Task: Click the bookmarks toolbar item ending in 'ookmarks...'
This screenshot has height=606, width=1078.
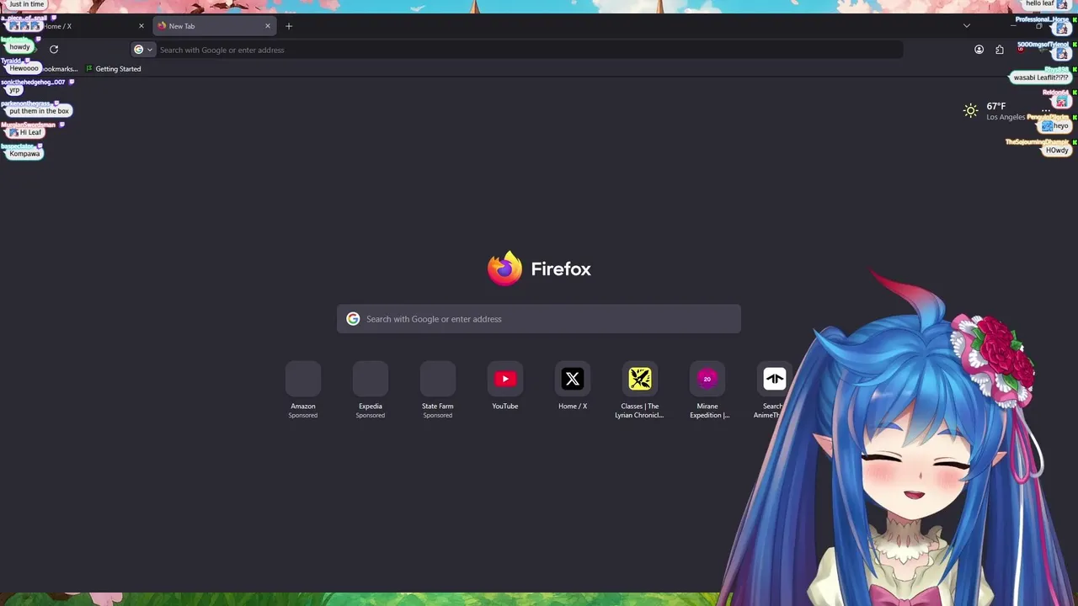Action: (60, 69)
